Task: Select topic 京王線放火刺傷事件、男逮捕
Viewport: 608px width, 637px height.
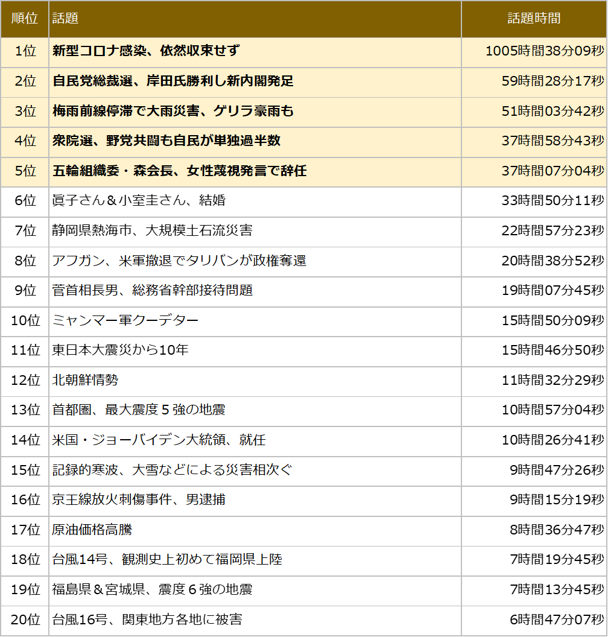Action: (x=139, y=499)
